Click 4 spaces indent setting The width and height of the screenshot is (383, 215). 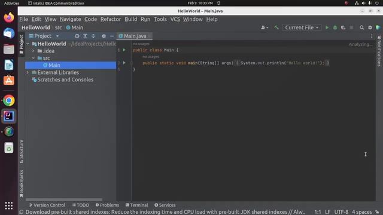[361, 212]
